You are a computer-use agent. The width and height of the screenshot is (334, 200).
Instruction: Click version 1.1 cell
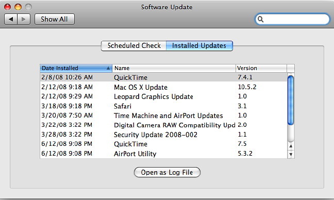[x=242, y=135]
